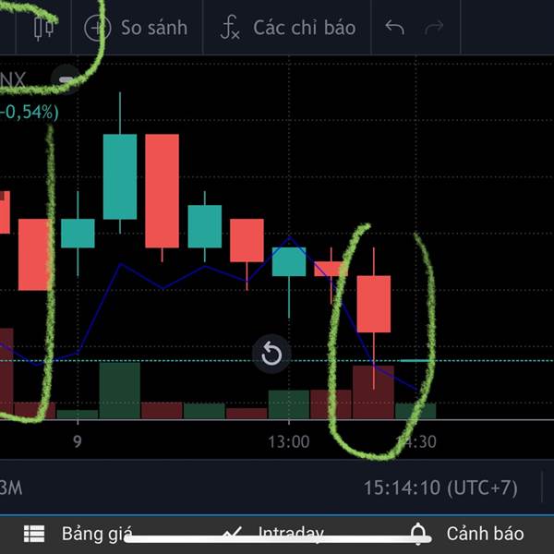This screenshot has height=554, width=554.
Task: Switch to the Intraday tab
Action: [x=274, y=534]
